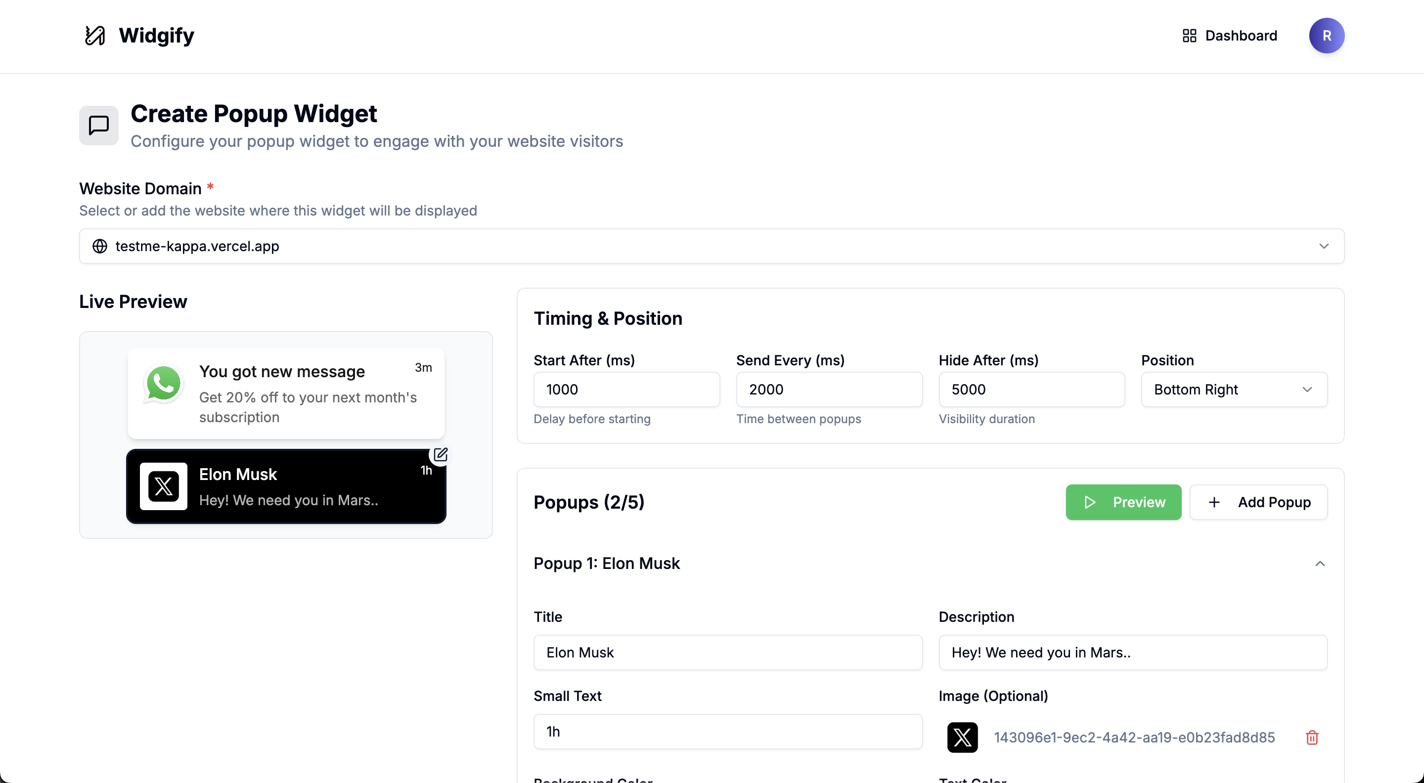Click the green Preview button
This screenshot has height=783, width=1424.
click(x=1123, y=502)
